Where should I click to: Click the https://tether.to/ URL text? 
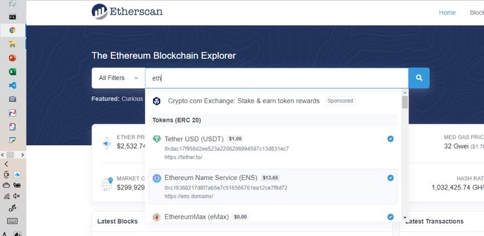tap(183, 157)
